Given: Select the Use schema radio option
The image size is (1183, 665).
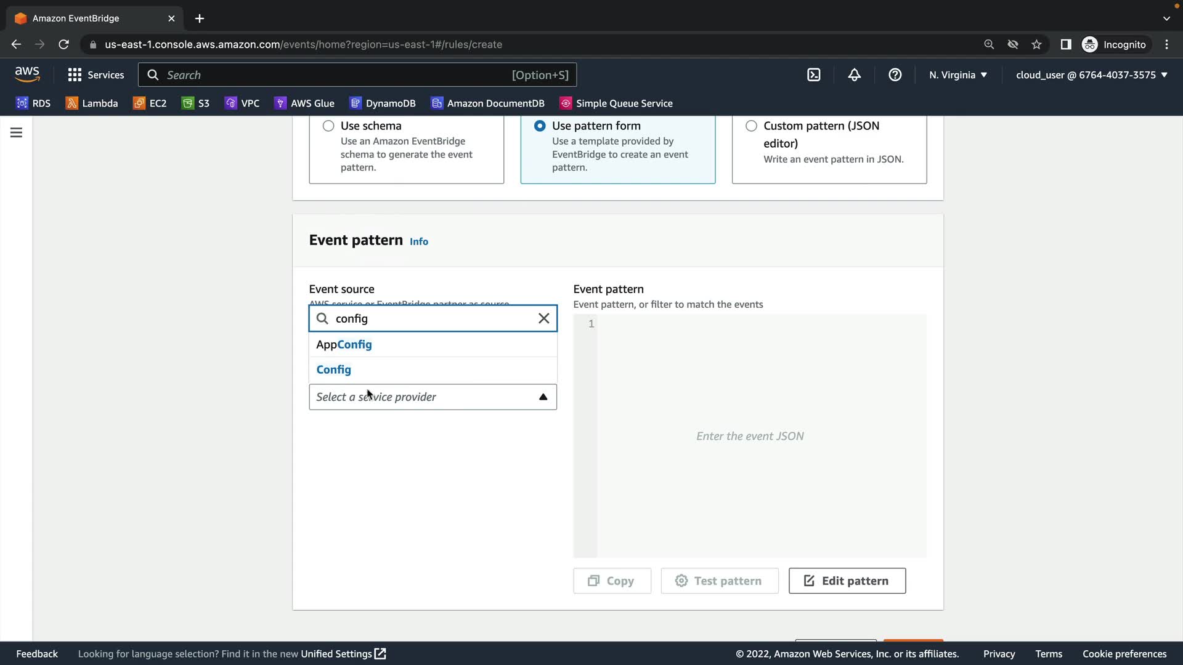Looking at the screenshot, I should click(x=328, y=126).
